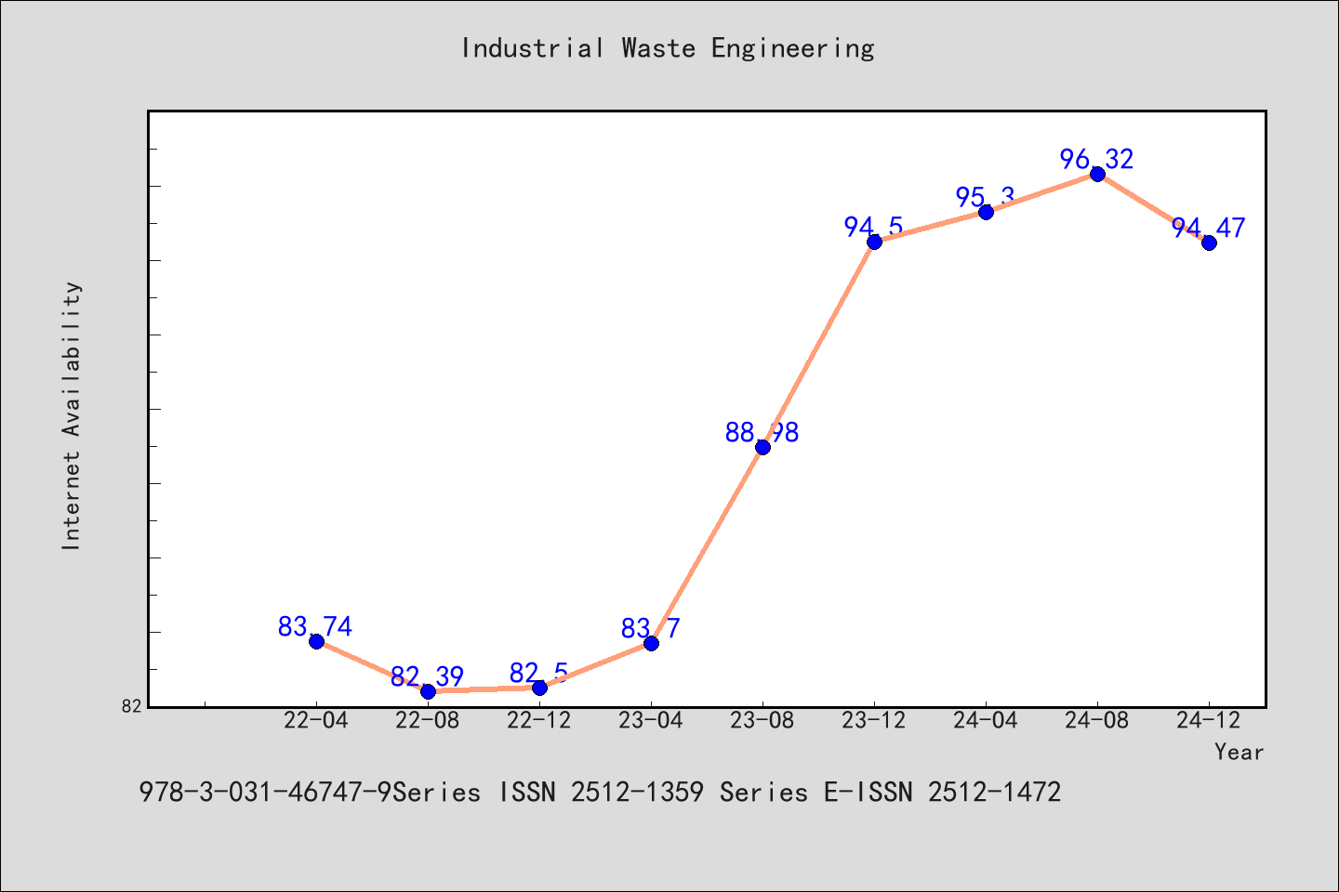Click the 82.5 value label
Screen dimensions: 1339x892
tap(539, 673)
